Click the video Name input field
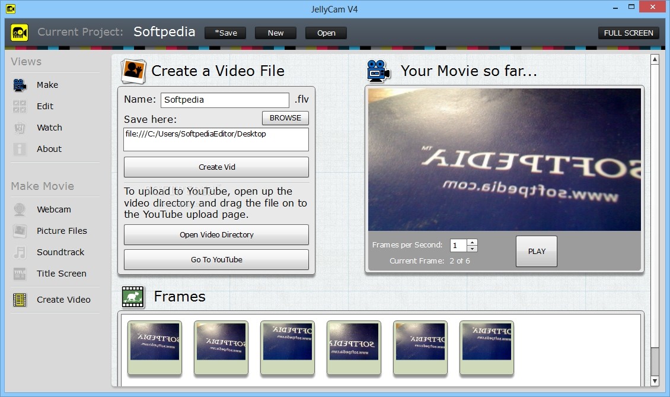The image size is (670, 397). click(x=225, y=100)
